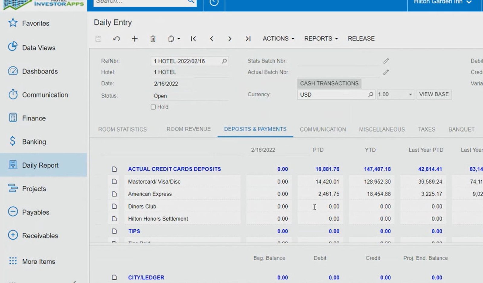Open Currency USD lookup magnifier
The width and height of the screenshot is (483, 283).
(x=371, y=95)
